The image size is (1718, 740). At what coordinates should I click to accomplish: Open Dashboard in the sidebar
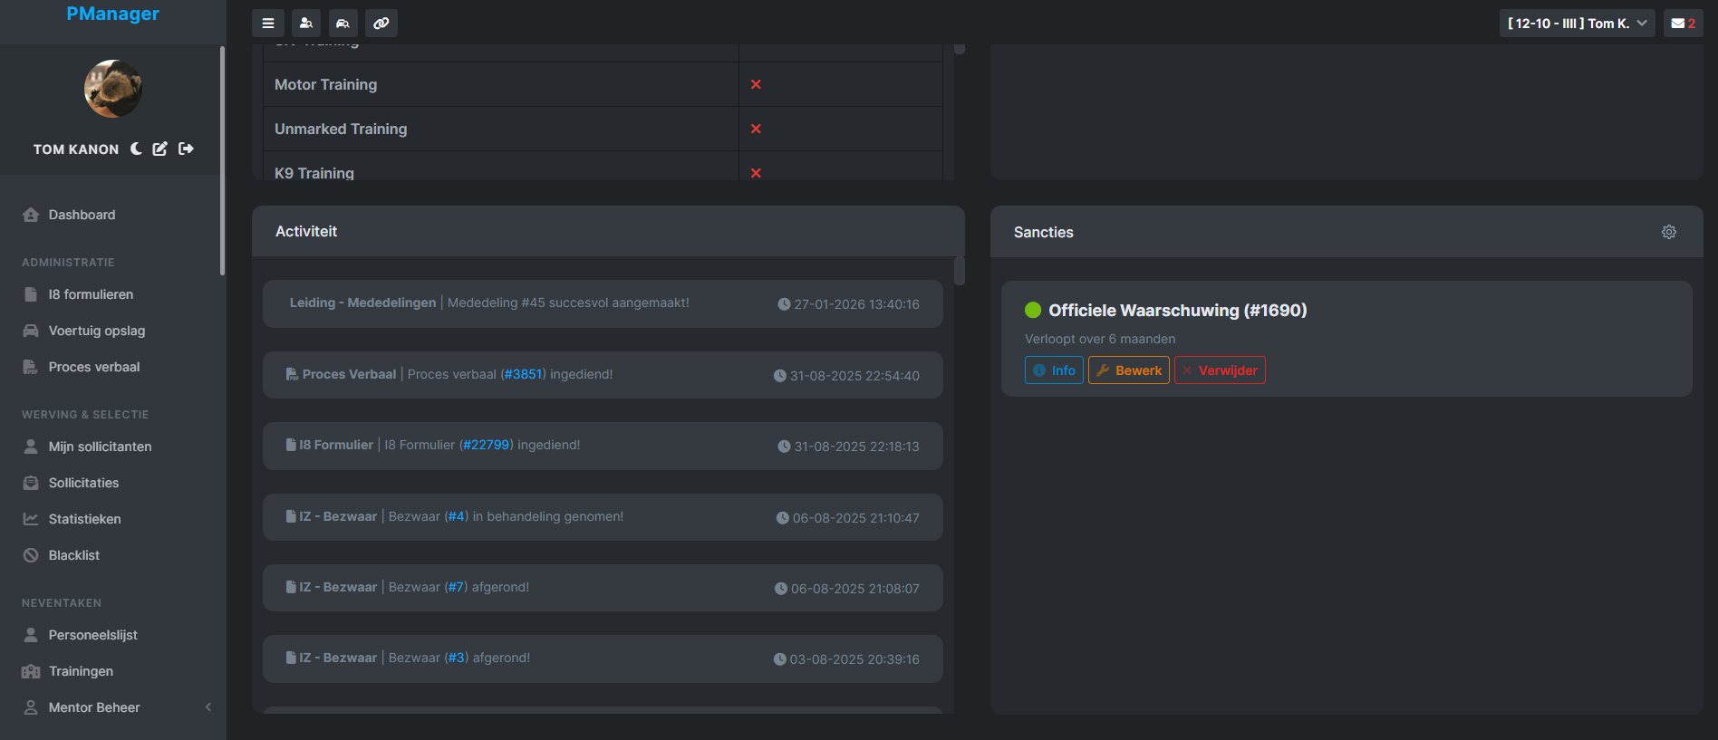(82, 215)
